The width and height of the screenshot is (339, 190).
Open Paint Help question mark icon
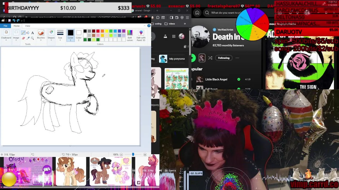149,26
